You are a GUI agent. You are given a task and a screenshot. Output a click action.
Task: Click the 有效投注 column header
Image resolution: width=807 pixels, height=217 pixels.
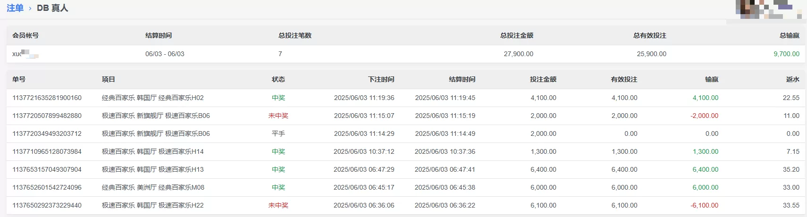tap(624, 79)
